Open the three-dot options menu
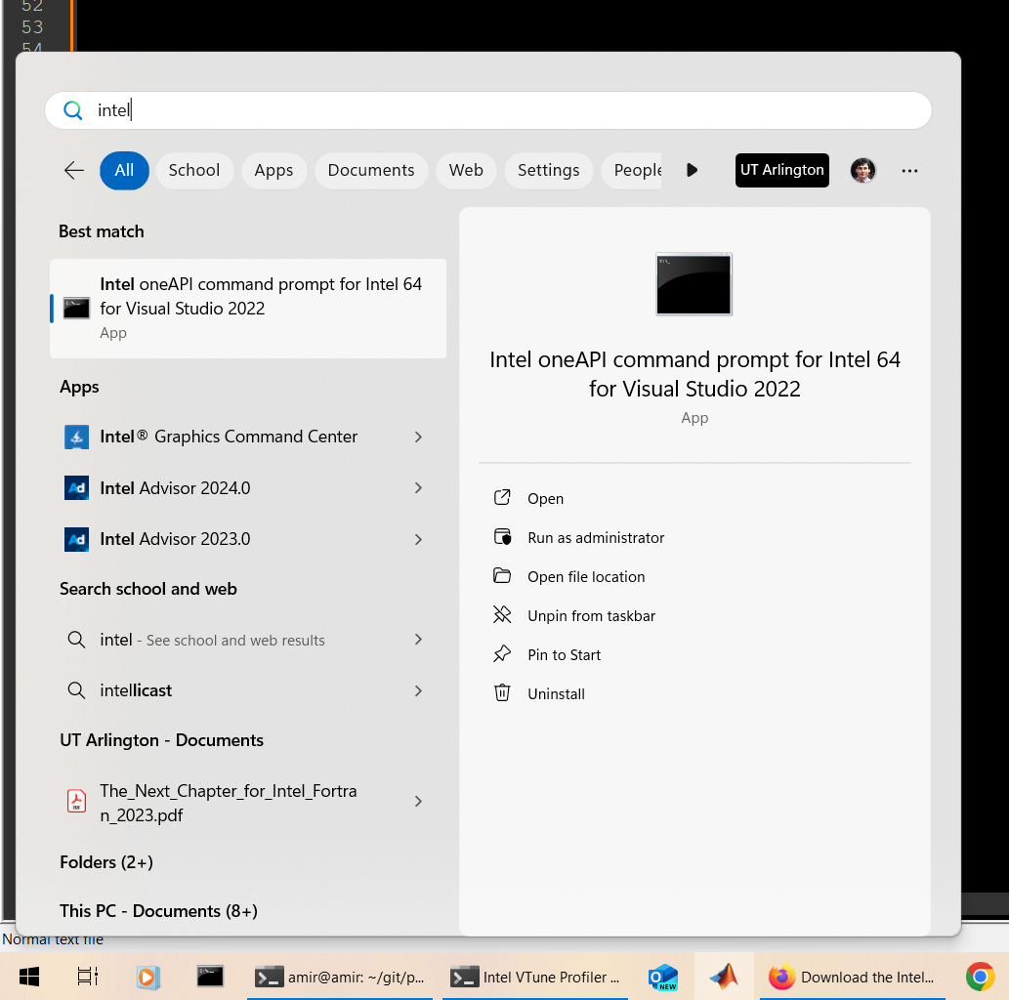Viewport: 1009px width, 1000px height. click(909, 171)
